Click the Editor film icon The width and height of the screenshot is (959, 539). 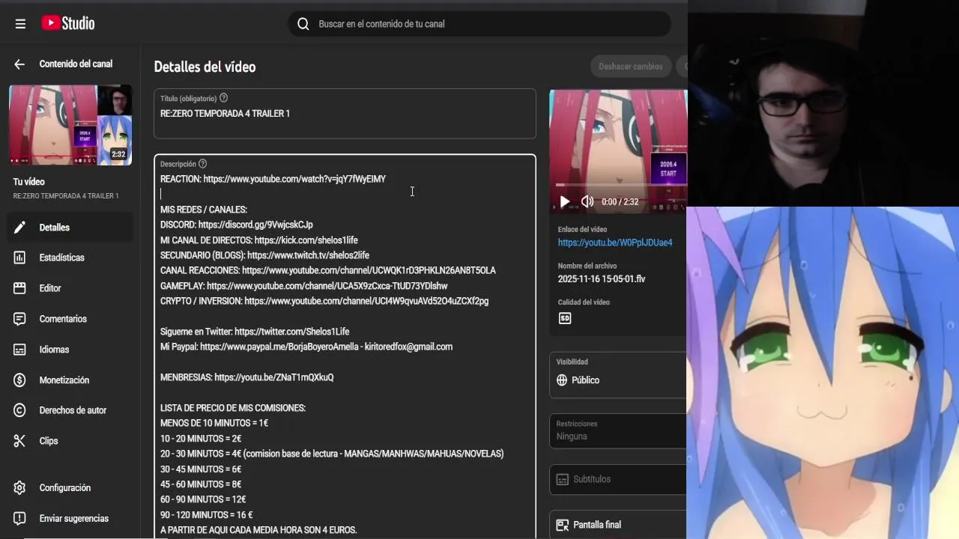coord(19,288)
